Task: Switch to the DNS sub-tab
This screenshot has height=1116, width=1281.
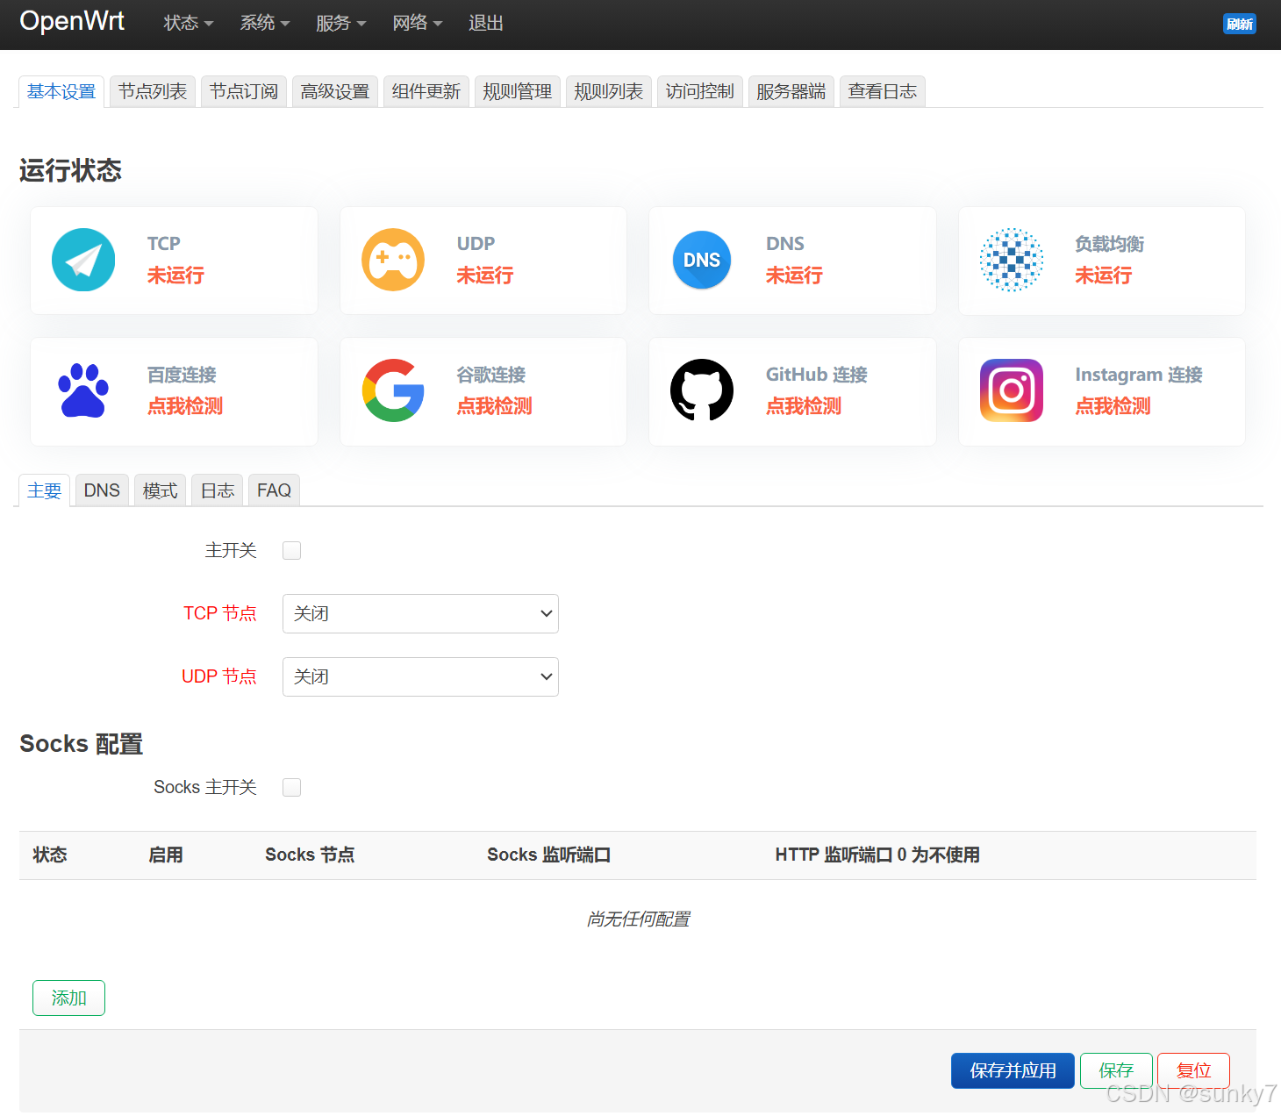Action: pos(102,490)
